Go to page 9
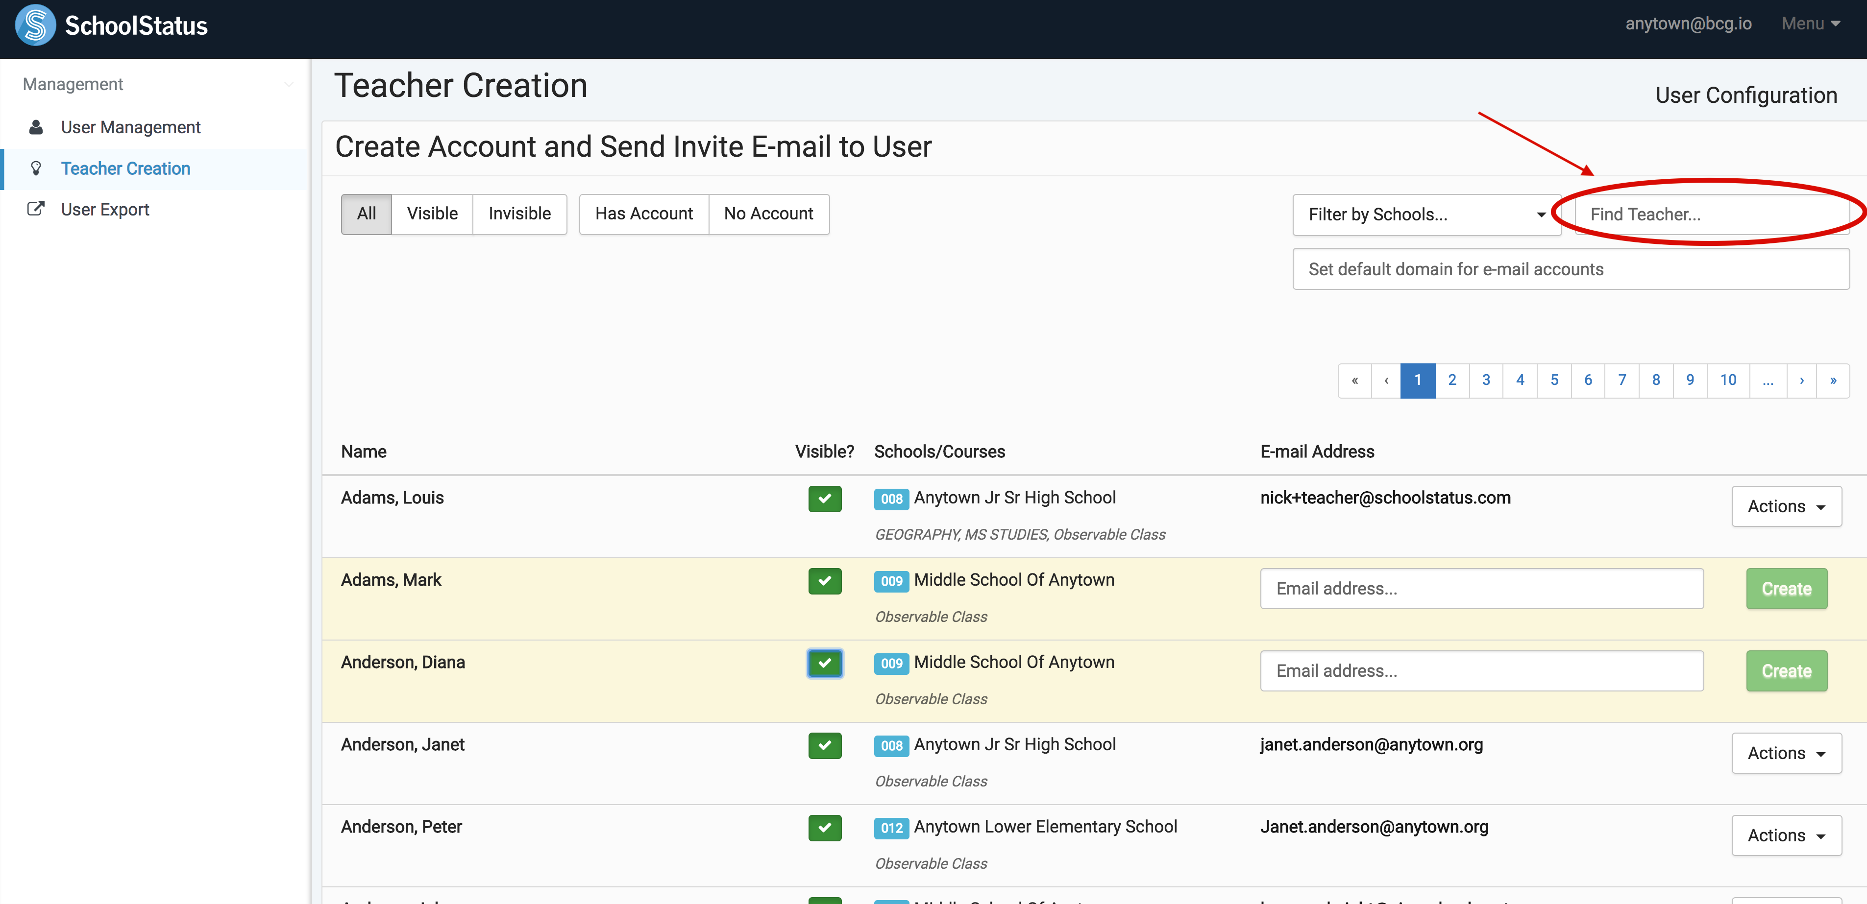1867x904 pixels. (x=1690, y=381)
